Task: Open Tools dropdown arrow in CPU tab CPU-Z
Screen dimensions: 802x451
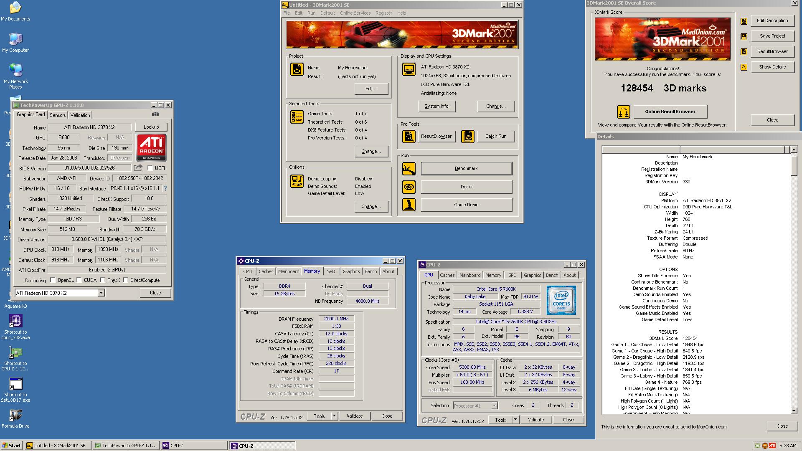Action: pos(515,420)
